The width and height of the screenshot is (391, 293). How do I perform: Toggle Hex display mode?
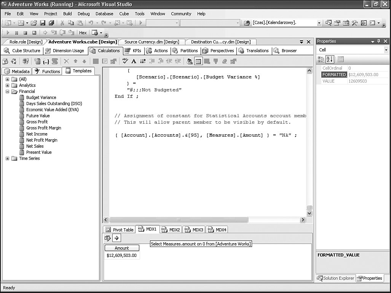pos(83,33)
